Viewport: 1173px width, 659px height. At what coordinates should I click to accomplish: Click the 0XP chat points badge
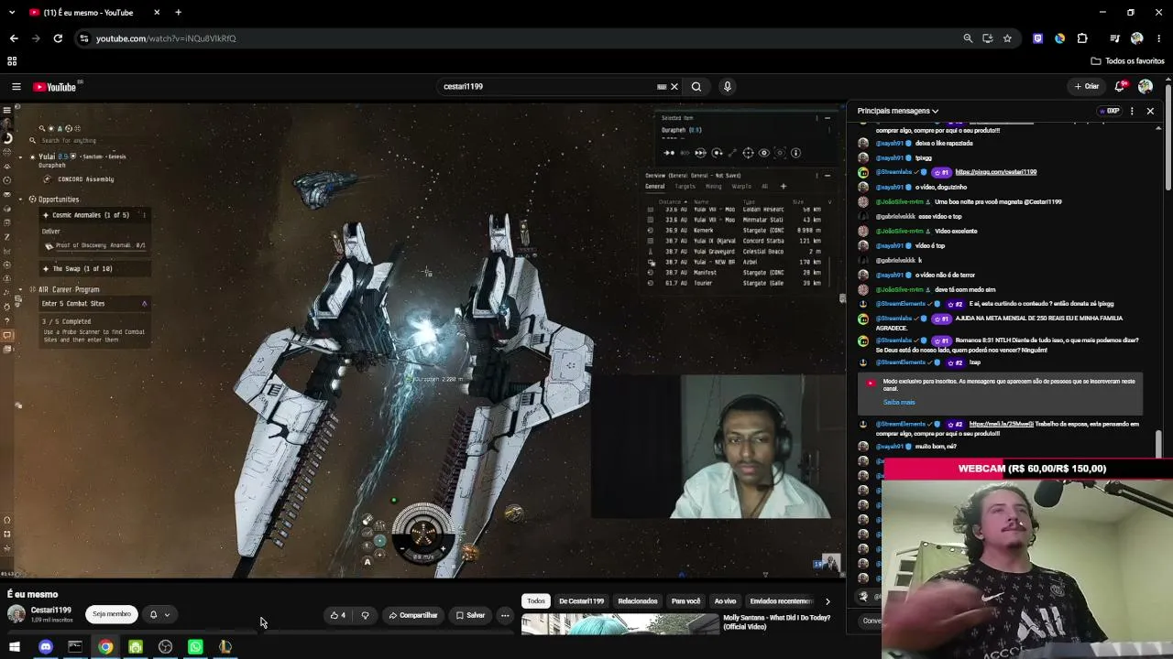pyautogui.click(x=1110, y=111)
